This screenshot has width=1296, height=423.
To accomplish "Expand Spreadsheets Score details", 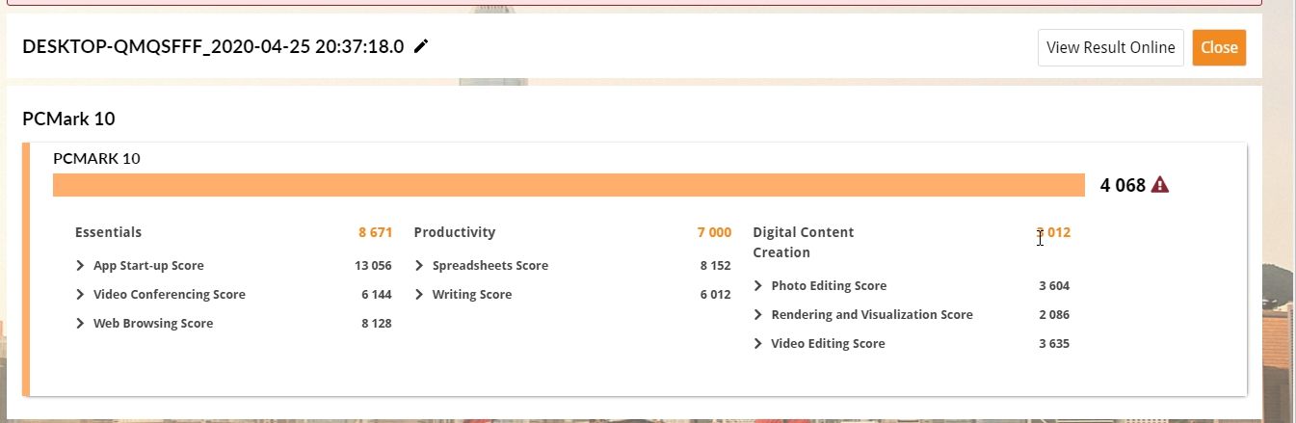I will coord(419,266).
